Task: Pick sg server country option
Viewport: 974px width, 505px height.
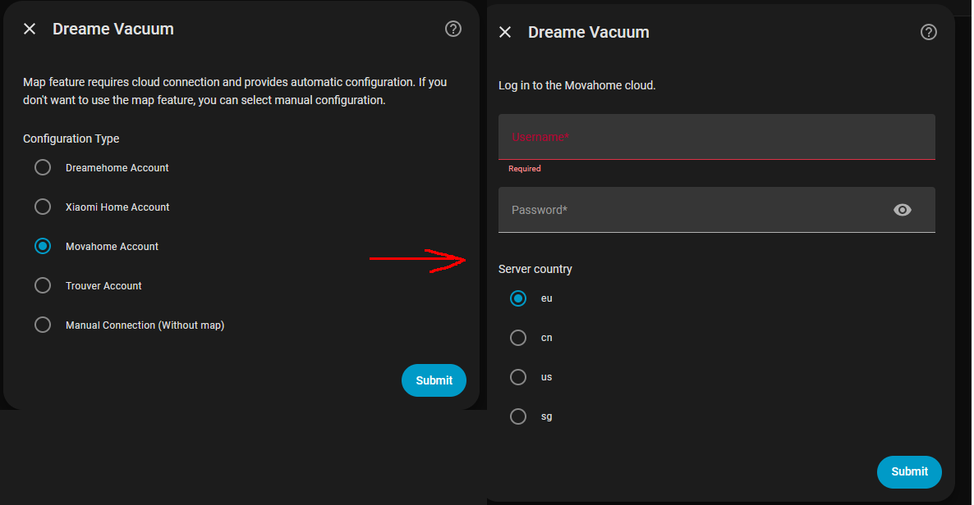Action: pos(518,416)
